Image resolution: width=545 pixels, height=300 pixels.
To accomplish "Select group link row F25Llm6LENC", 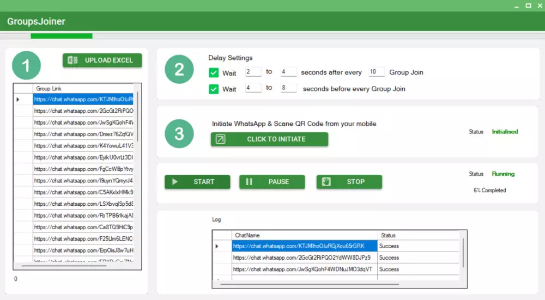I will (83, 239).
